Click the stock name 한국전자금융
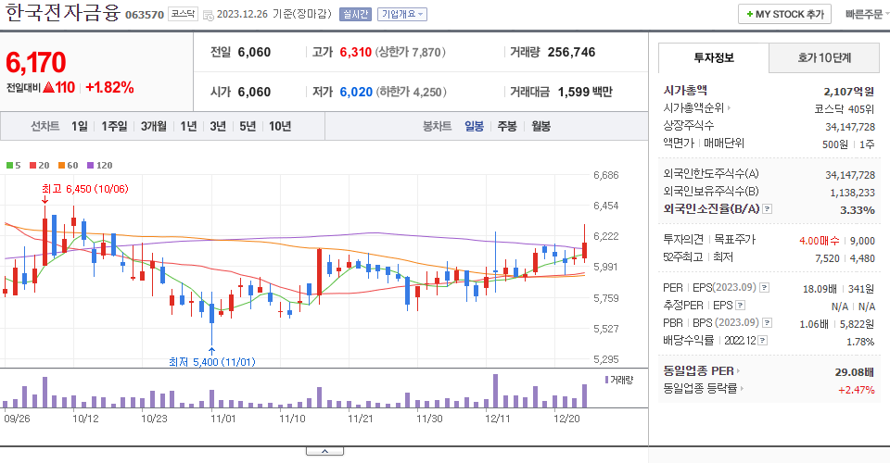Viewport: 890px width, 463px height. [63, 13]
